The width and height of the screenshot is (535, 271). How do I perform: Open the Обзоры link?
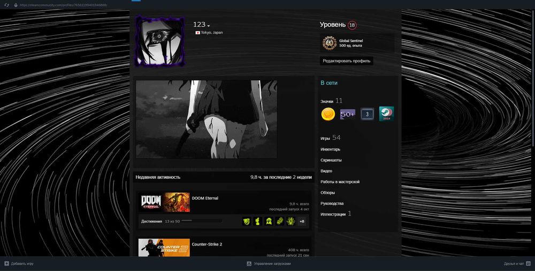pos(327,193)
